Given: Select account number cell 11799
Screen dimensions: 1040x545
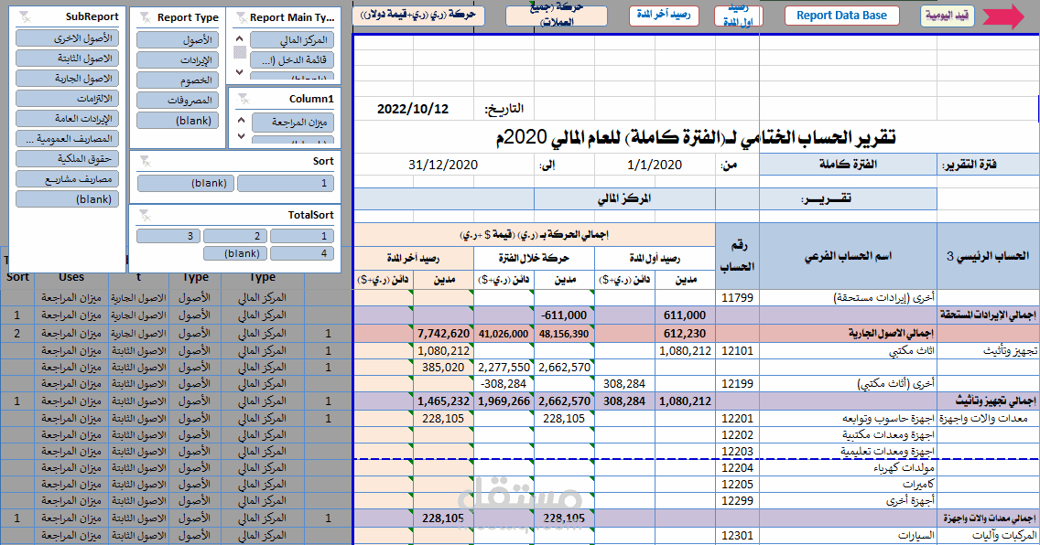Looking at the screenshot, I should tap(738, 298).
